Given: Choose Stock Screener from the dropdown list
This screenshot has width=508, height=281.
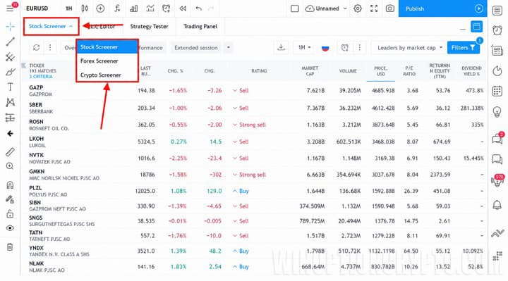Looking at the screenshot, I should coord(107,47).
